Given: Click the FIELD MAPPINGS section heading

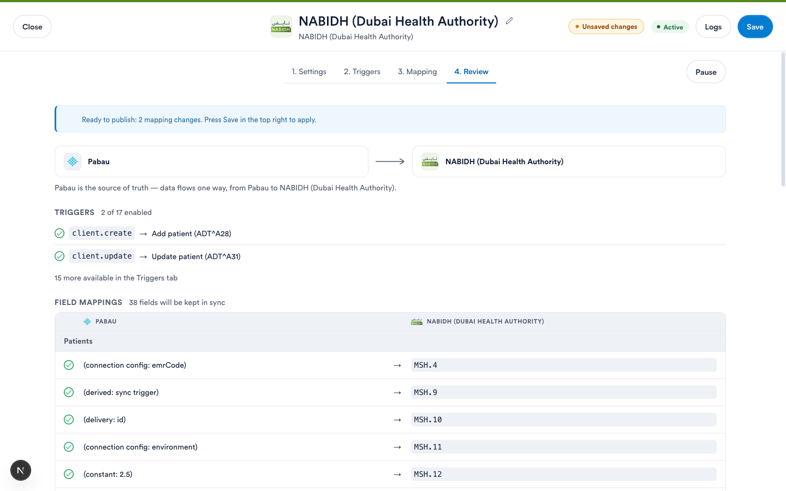Looking at the screenshot, I should pos(88,302).
